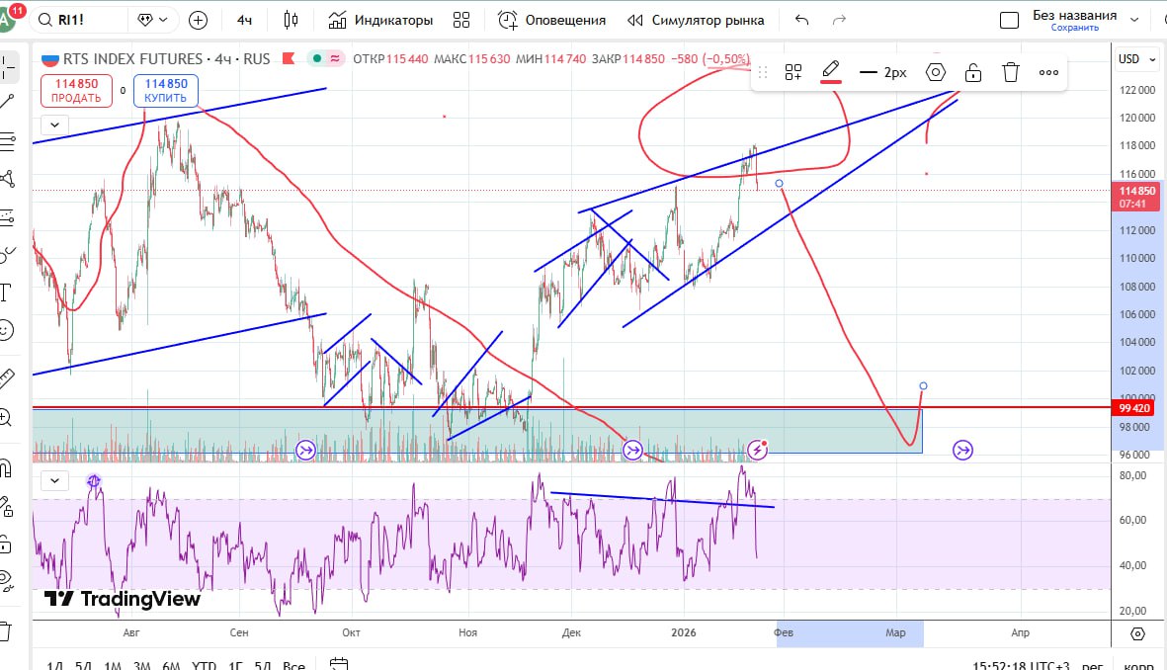Image resolution: width=1167 pixels, height=670 pixels.
Task: Open the emoji and icons tool
Action: [x=6, y=330]
